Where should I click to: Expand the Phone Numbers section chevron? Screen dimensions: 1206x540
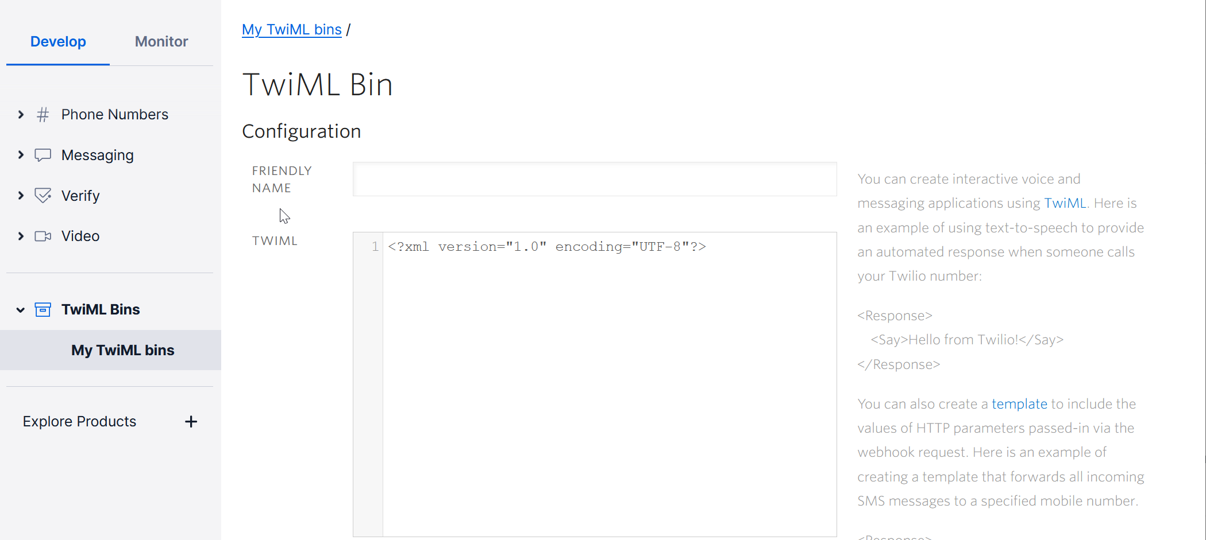coord(21,115)
